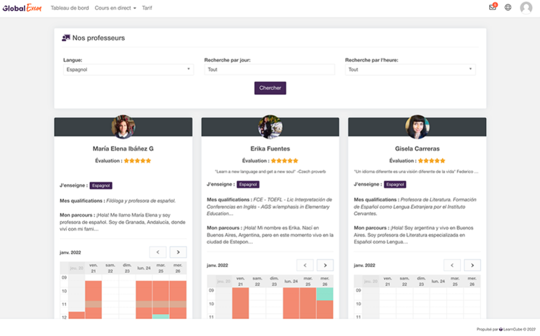Go to previous week in Gisela's calendar
The width and height of the screenshot is (540, 336).
[x=452, y=265]
